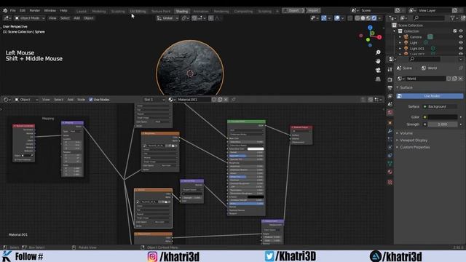This screenshot has height=262, width=466.
Task: Open the Texture properties tab
Action: 390,182
